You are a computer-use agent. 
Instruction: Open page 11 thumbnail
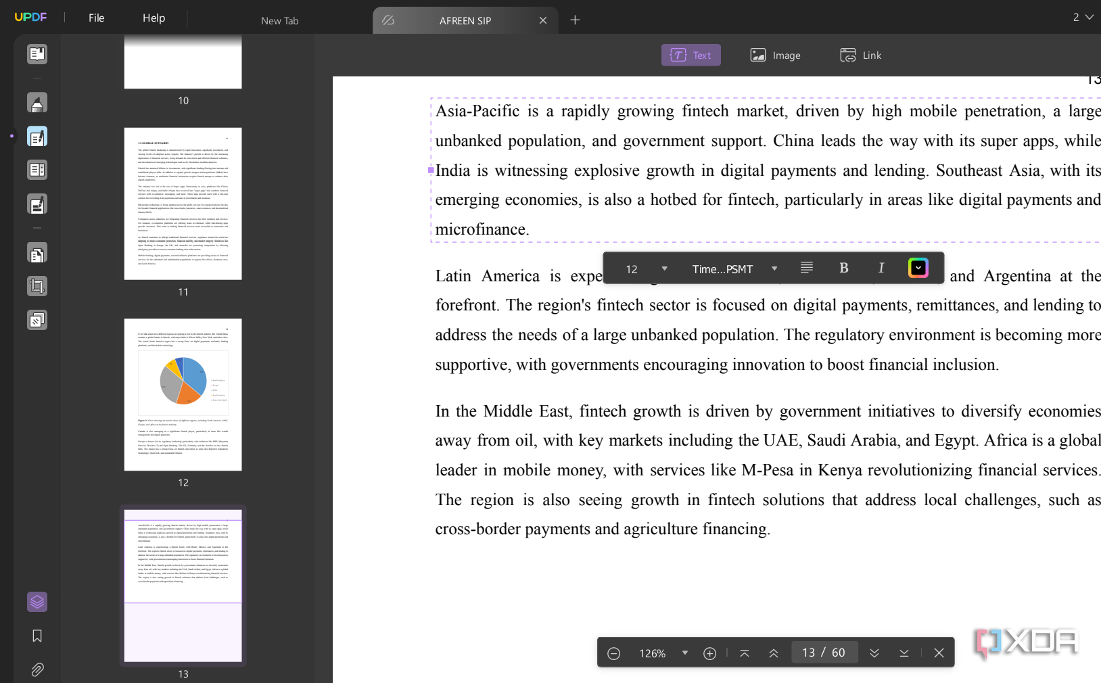click(x=183, y=204)
